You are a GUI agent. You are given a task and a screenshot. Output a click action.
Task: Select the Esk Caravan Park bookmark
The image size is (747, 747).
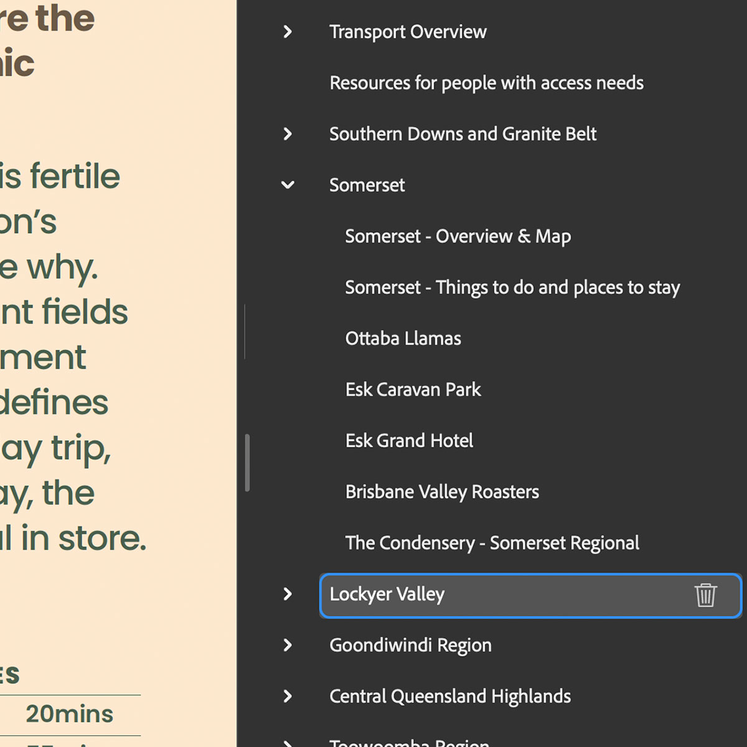[413, 390]
